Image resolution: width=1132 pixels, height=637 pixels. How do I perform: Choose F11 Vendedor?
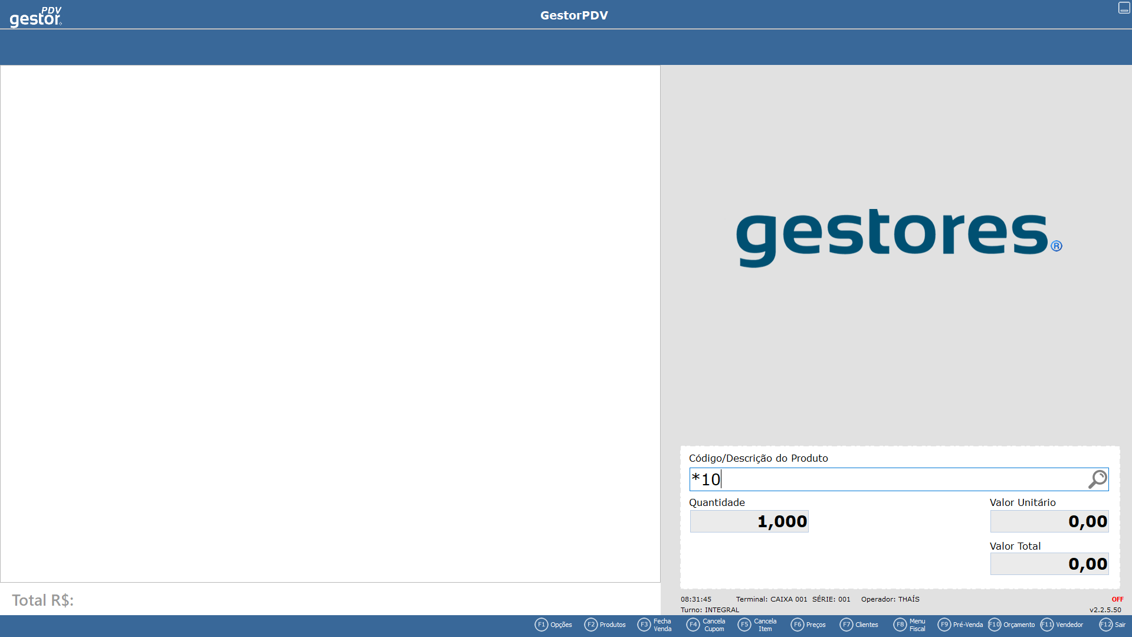pos(1062,625)
